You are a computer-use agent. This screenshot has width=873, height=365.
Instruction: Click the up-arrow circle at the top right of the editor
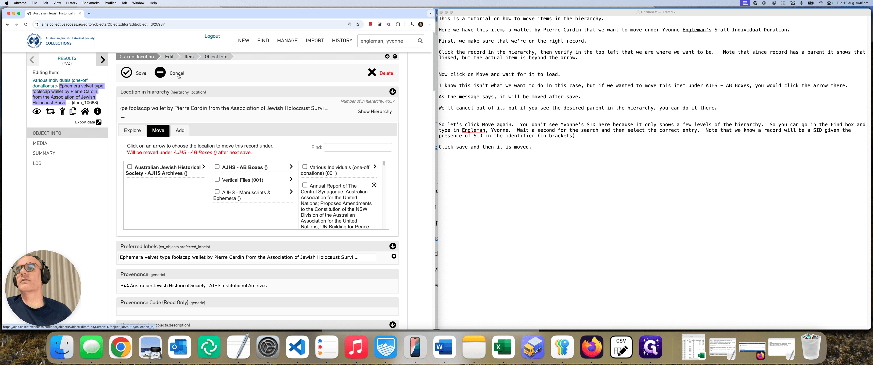[x=395, y=57]
